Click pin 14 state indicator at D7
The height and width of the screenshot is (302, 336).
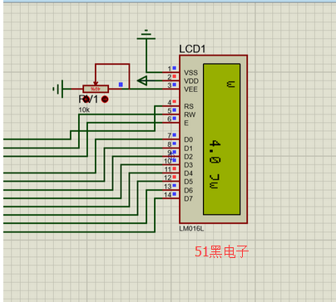pyautogui.click(x=175, y=194)
